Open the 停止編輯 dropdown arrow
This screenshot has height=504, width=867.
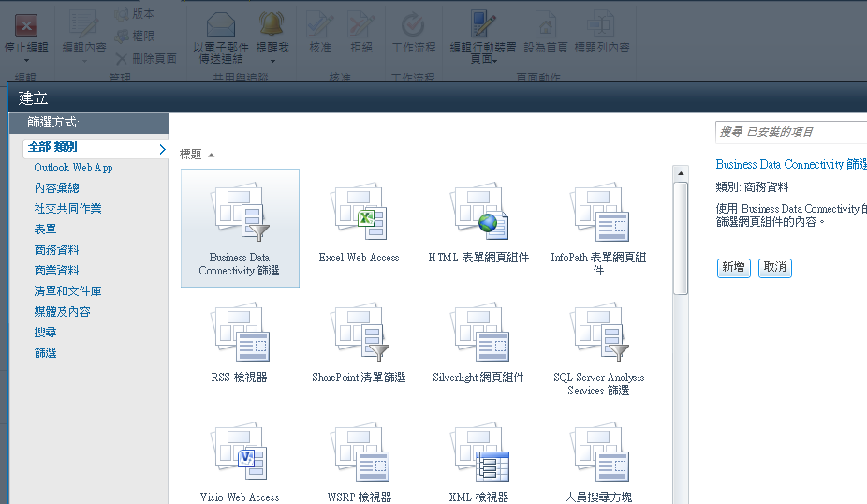26,60
